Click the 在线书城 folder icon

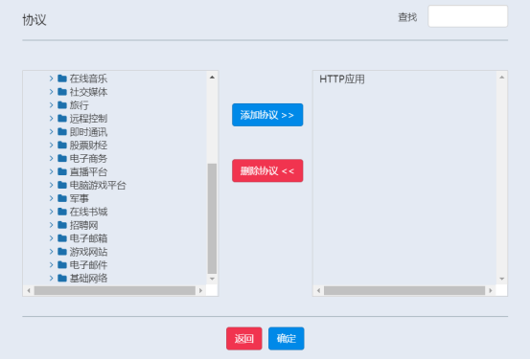[x=62, y=212]
